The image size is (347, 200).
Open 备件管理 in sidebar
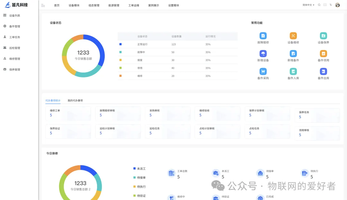(x=14, y=26)
